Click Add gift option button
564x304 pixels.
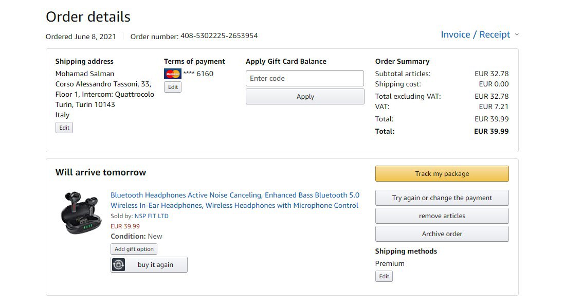(134, 249)
